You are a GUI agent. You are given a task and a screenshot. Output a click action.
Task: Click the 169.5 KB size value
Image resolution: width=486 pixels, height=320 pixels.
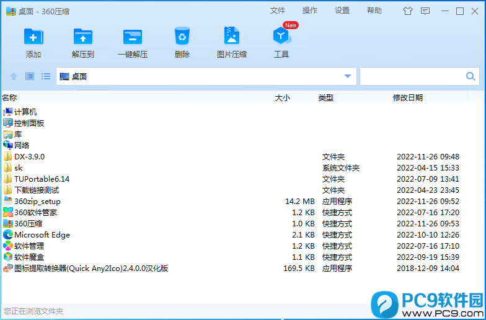coord(299,268)
